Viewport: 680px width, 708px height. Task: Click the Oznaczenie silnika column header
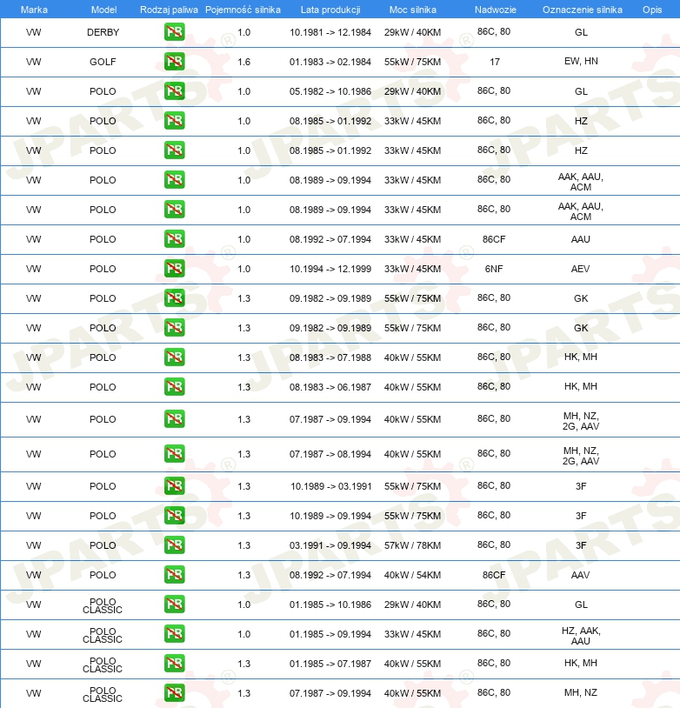[x=582, y=10]
